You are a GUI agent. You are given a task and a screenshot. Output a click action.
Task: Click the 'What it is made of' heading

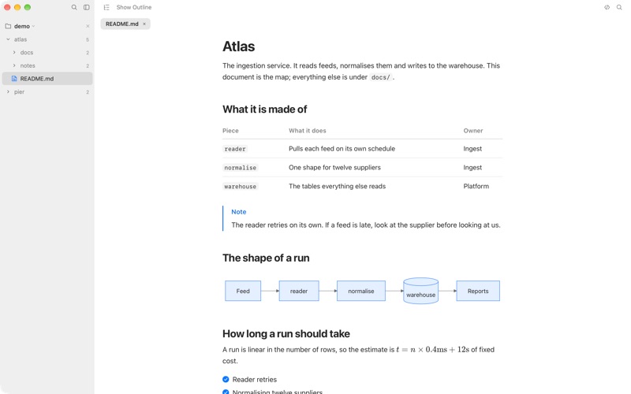265,110
